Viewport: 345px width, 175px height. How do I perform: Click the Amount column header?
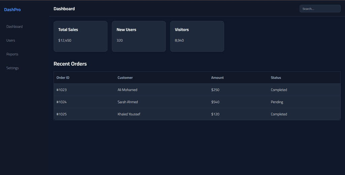tap(217, 77)
